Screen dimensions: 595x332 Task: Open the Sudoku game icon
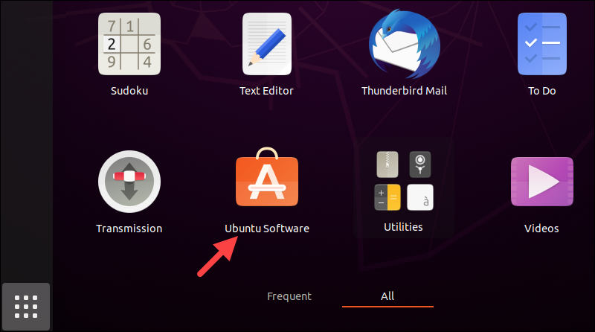click(129, 44)
